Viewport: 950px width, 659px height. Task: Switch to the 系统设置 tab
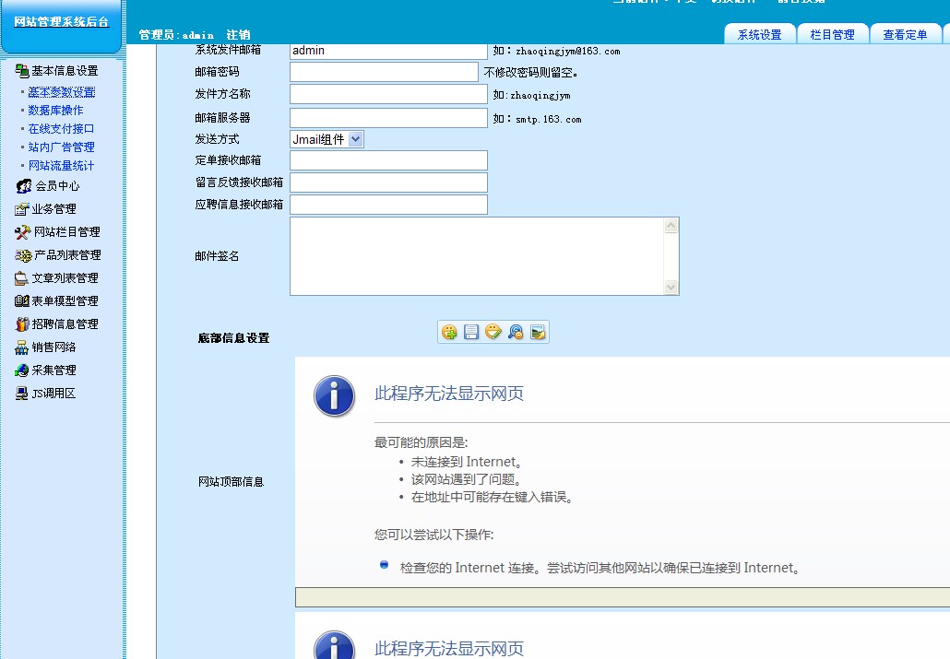(759, 35)
